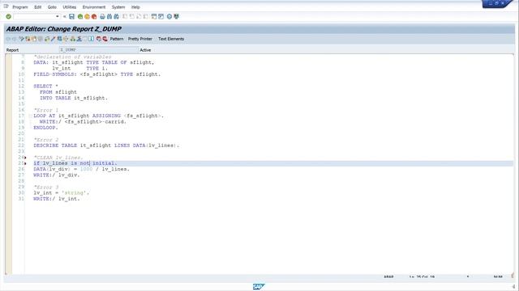Click the red Cancel icon
Image resolution: width=519 pixels, height=291 pixels.
pyautogui.click(x=94, y=16)
